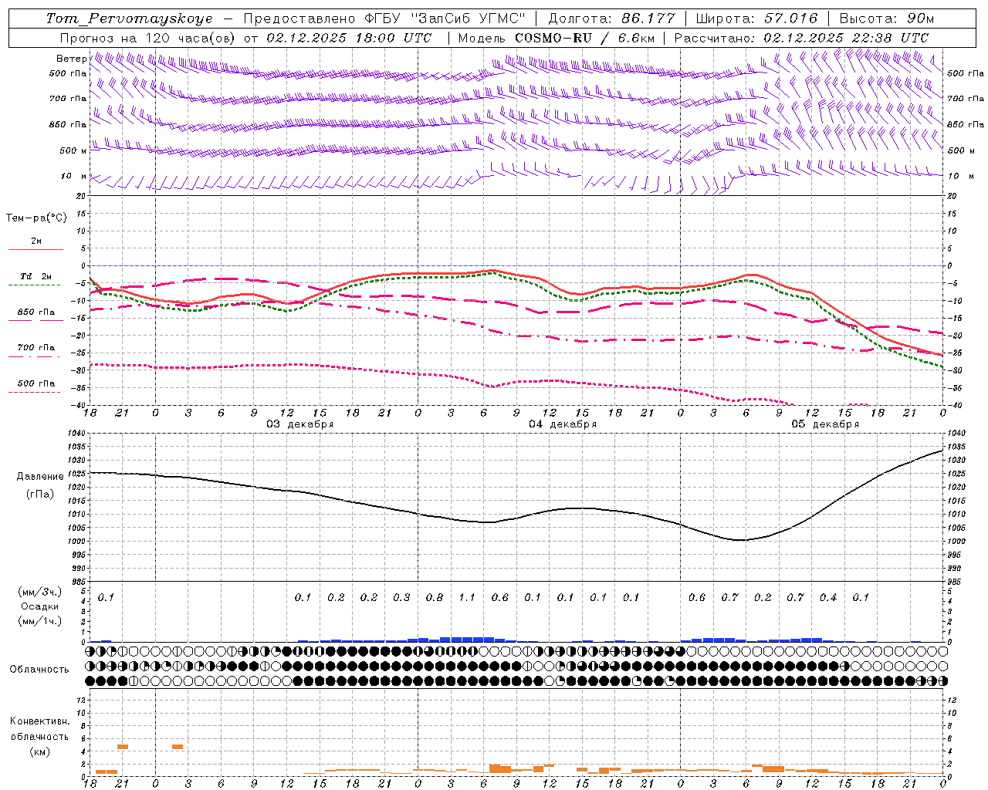Click the '(км)' convective cloud unit label
This screenshot has width=988, height=790.
(39, 751)
